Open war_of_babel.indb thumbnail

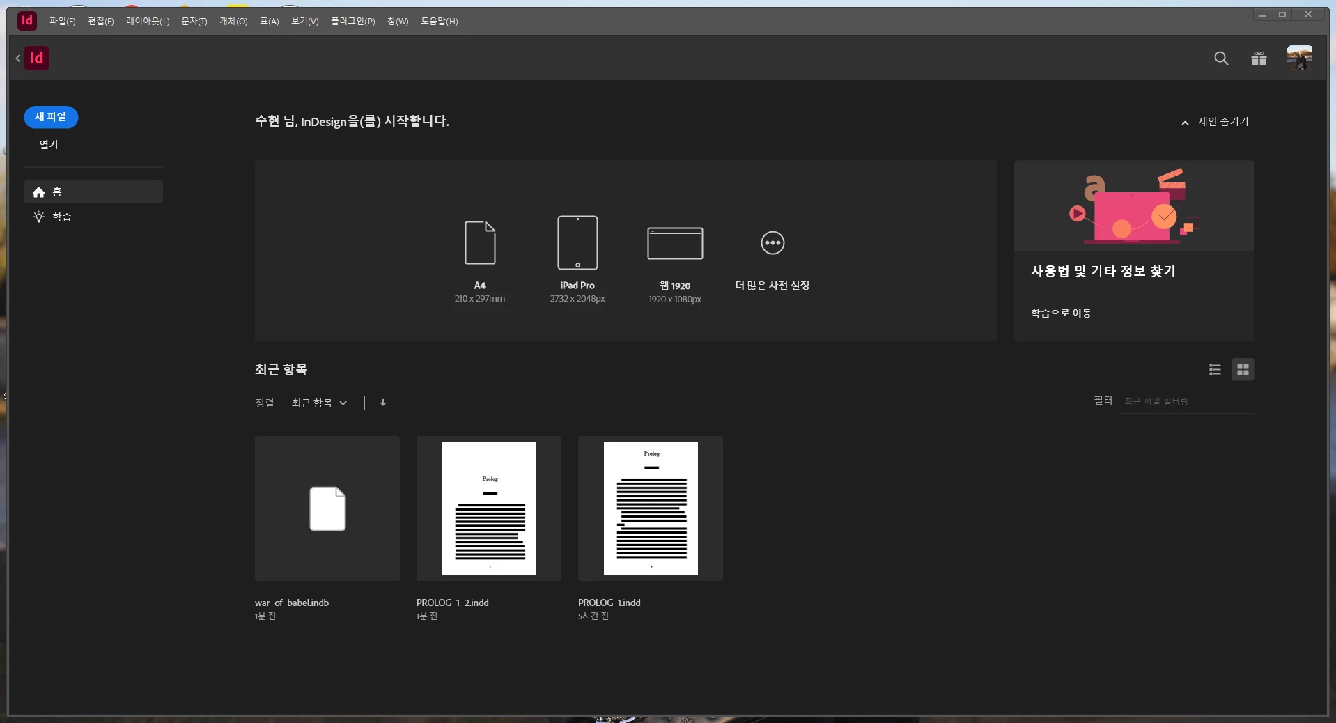[x=327, y=508]
